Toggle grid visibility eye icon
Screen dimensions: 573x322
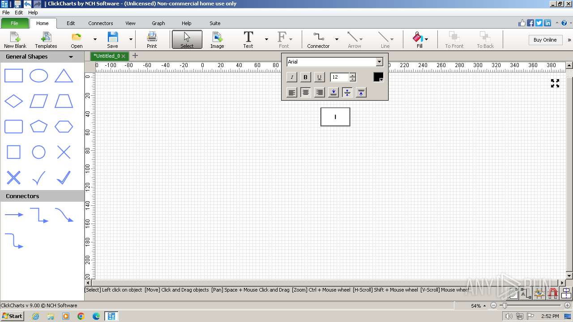(x=539, y=293)
